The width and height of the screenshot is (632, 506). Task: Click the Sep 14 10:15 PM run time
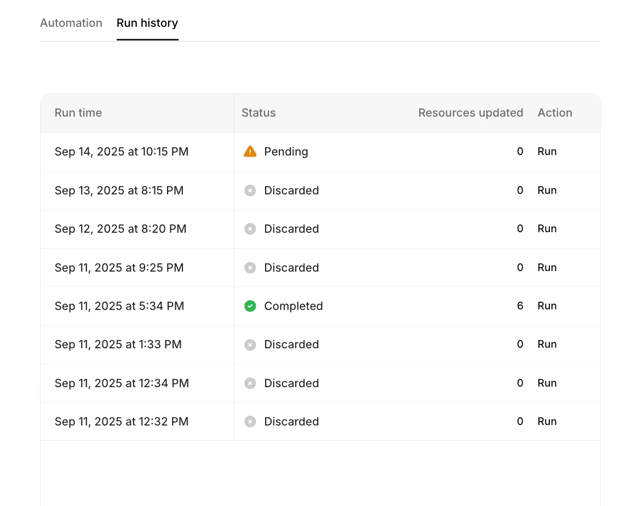(122, 152)
